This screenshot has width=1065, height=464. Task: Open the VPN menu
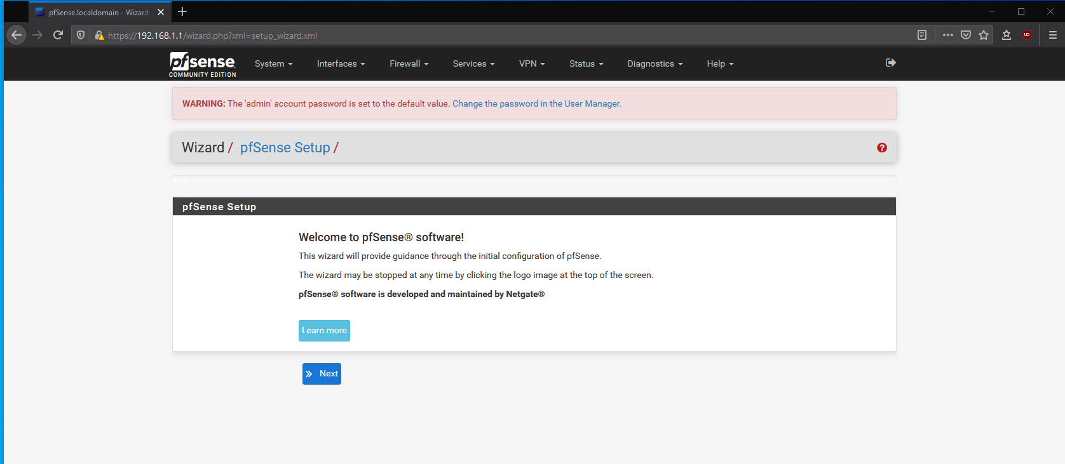(x=532, y=63)
